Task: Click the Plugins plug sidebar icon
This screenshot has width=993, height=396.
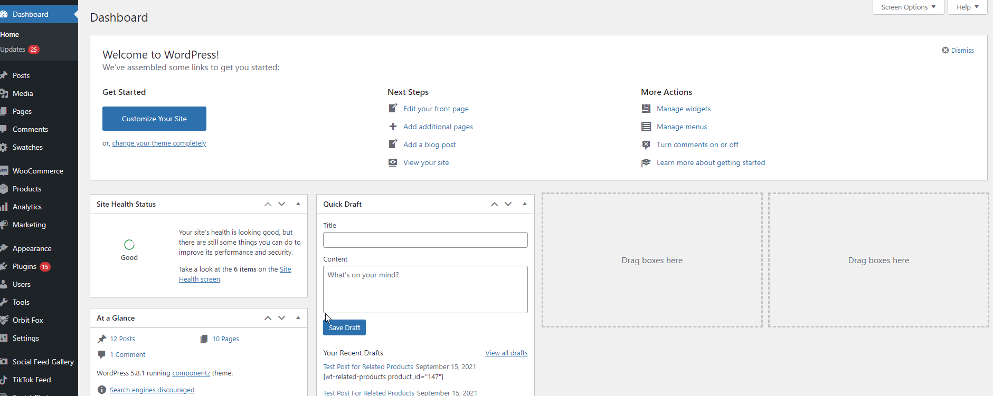Action: (x=4, y=266)
